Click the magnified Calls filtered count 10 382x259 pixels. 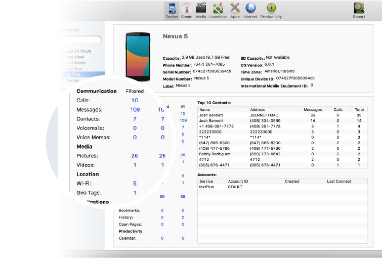[x=135, y=100]
